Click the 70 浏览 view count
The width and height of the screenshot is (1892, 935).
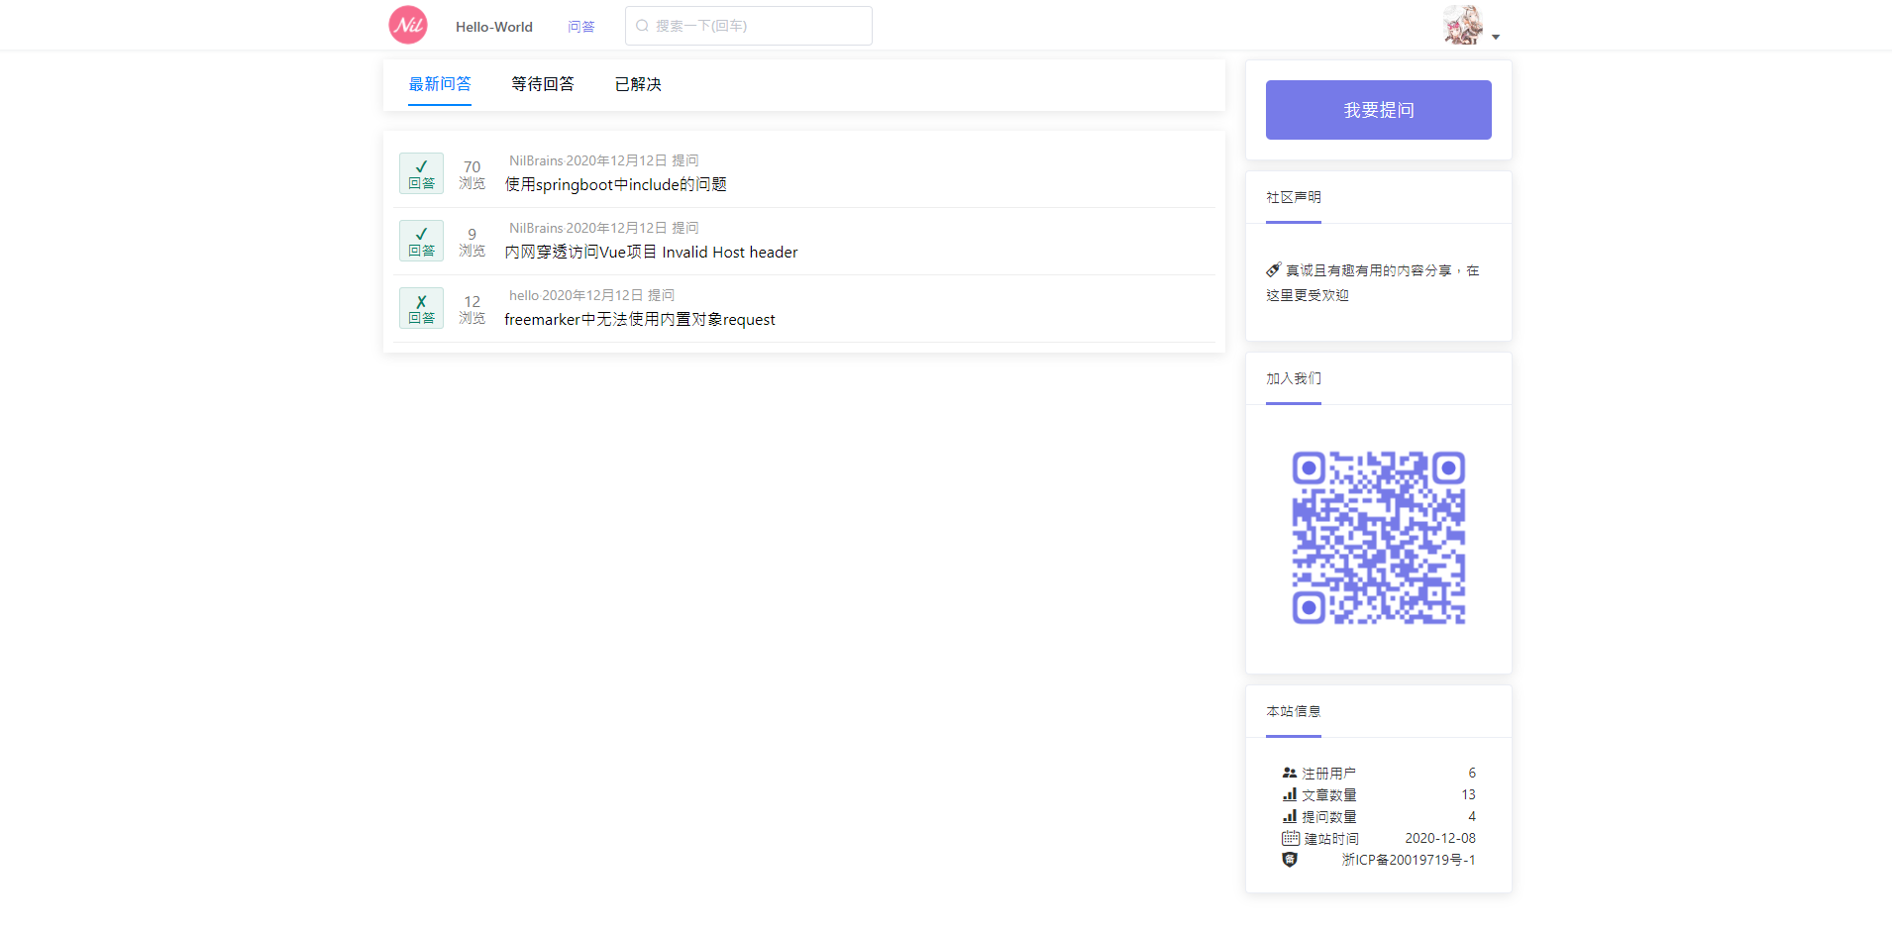tap(473, 174)
